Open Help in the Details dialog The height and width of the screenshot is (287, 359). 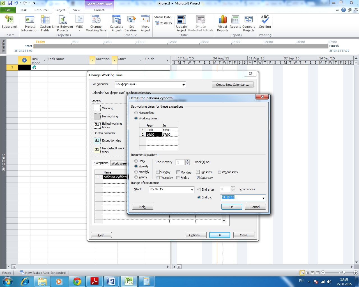142,207
